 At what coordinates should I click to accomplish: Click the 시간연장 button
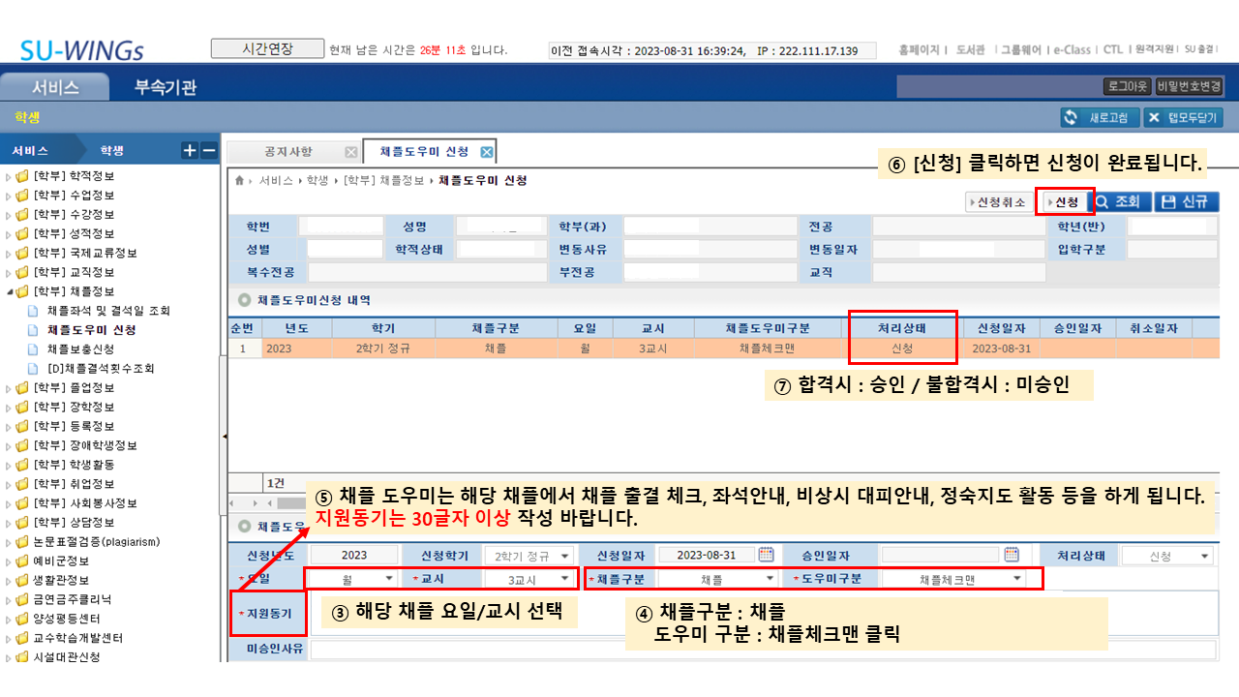coord(266,48)
